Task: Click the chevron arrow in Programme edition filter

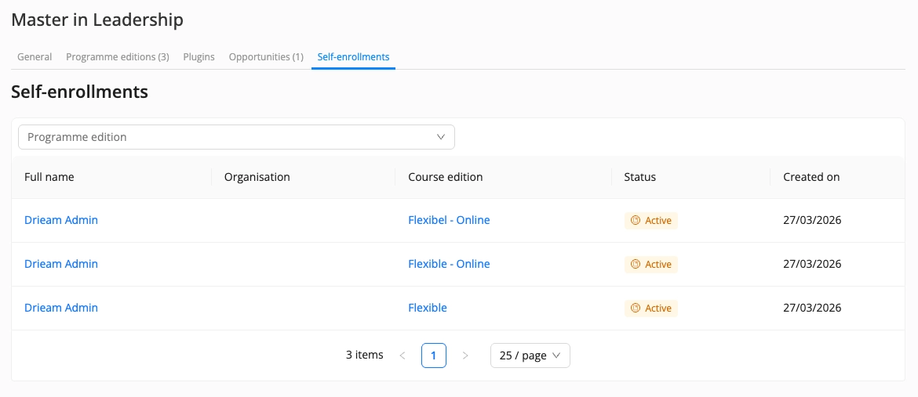Action: (x=441, y=137)
